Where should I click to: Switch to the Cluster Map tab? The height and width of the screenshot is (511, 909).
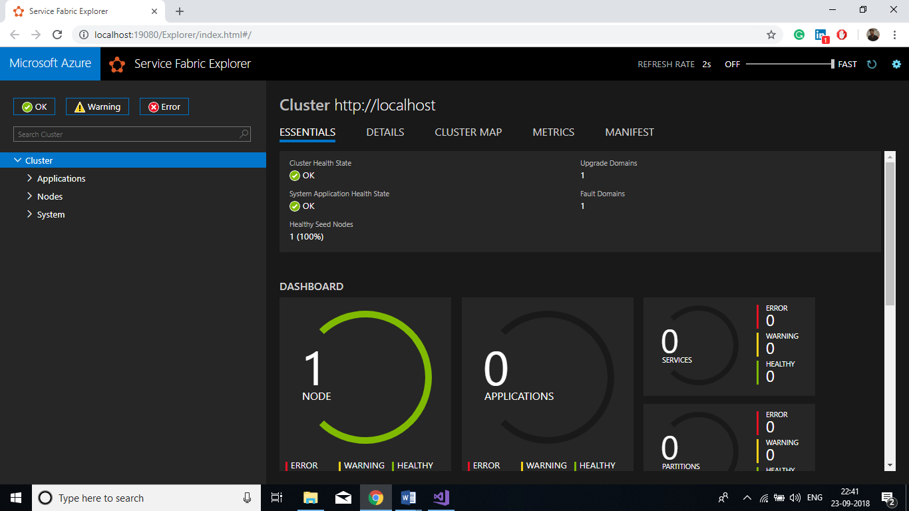click(x=468, y=132)
